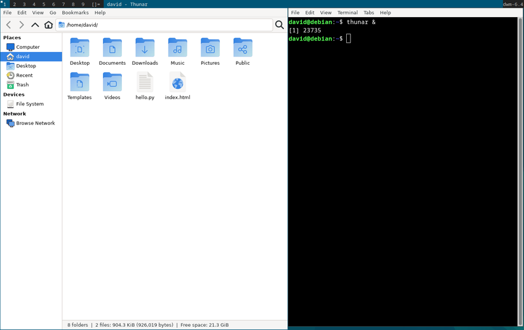Screen dimensions: 524x330
Task: Click the terminal's vertical scrollbar
Action: pyautogui.click(x=520, y=171)
